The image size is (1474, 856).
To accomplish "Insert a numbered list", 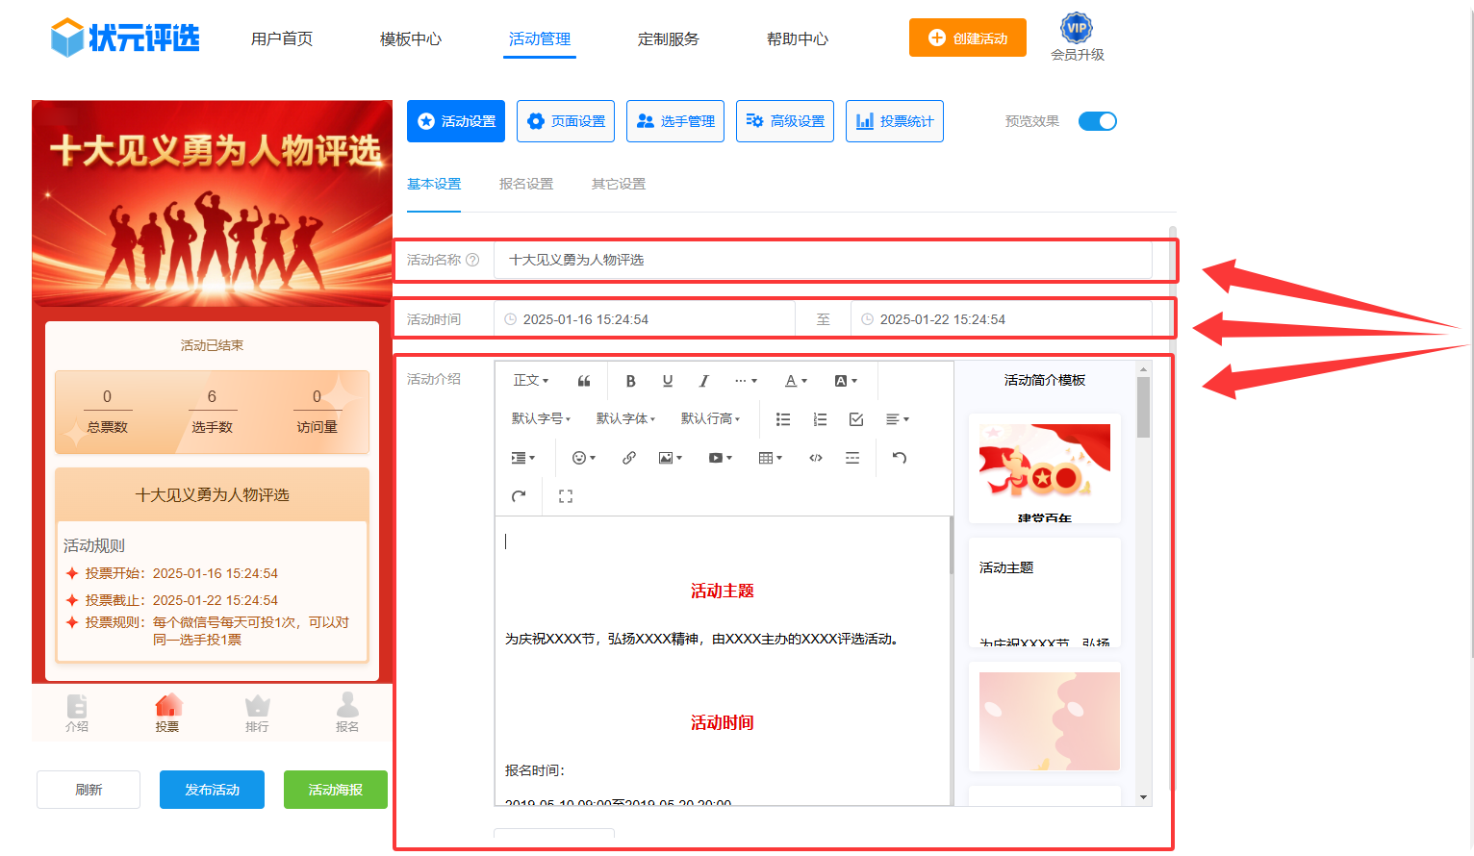I will [x=820, y=419].
